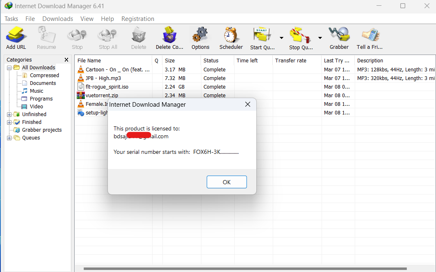Click the Delete Completed toolbar icon
Image resolution: width=436 pixels, height=272 pixels.
tap(169, 35)
